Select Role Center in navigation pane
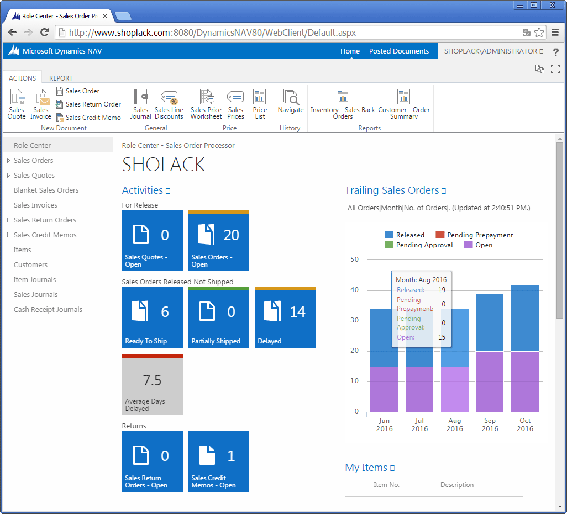 (58, 145)
